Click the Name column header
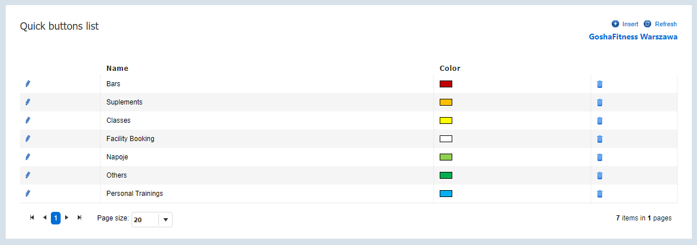This screenshot has width=697, height=245. [117, 69]
